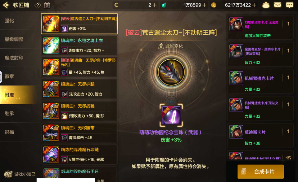
Task: Add gold with plus next to 6217万3422
Action: (254, 5)
